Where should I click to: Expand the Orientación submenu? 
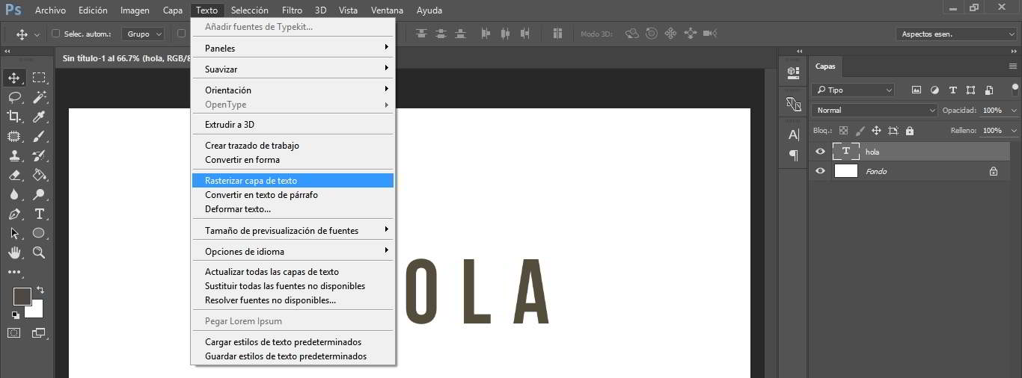pyautogui.click(x=293, y=90)
